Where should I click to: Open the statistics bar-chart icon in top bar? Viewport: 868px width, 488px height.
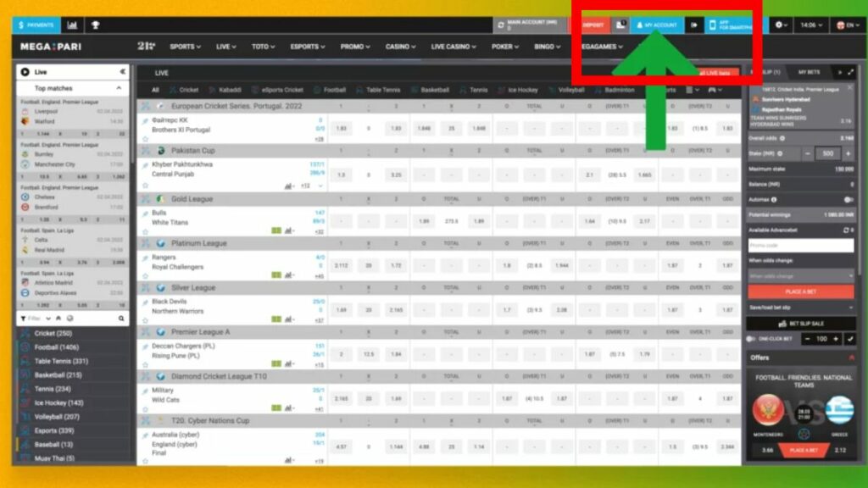[x=73, y=25]
